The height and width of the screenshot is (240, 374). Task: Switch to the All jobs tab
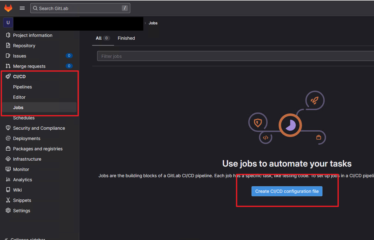tap(103, 38)
